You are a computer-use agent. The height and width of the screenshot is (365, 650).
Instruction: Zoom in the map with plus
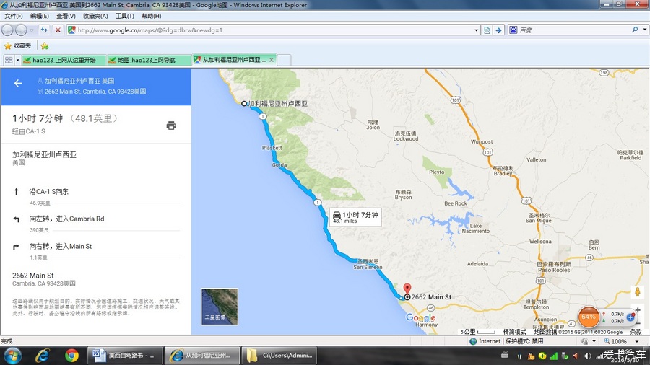(638, 310)
